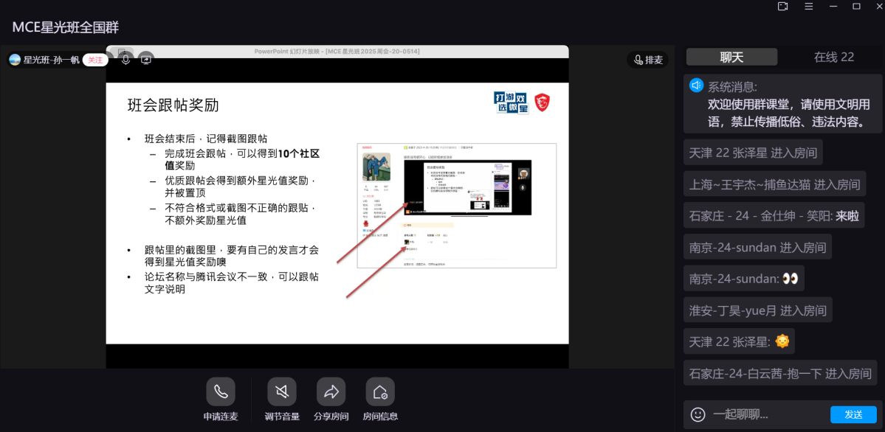Click message 南京-24-sundan 进入房间

(x=757, y=247)
